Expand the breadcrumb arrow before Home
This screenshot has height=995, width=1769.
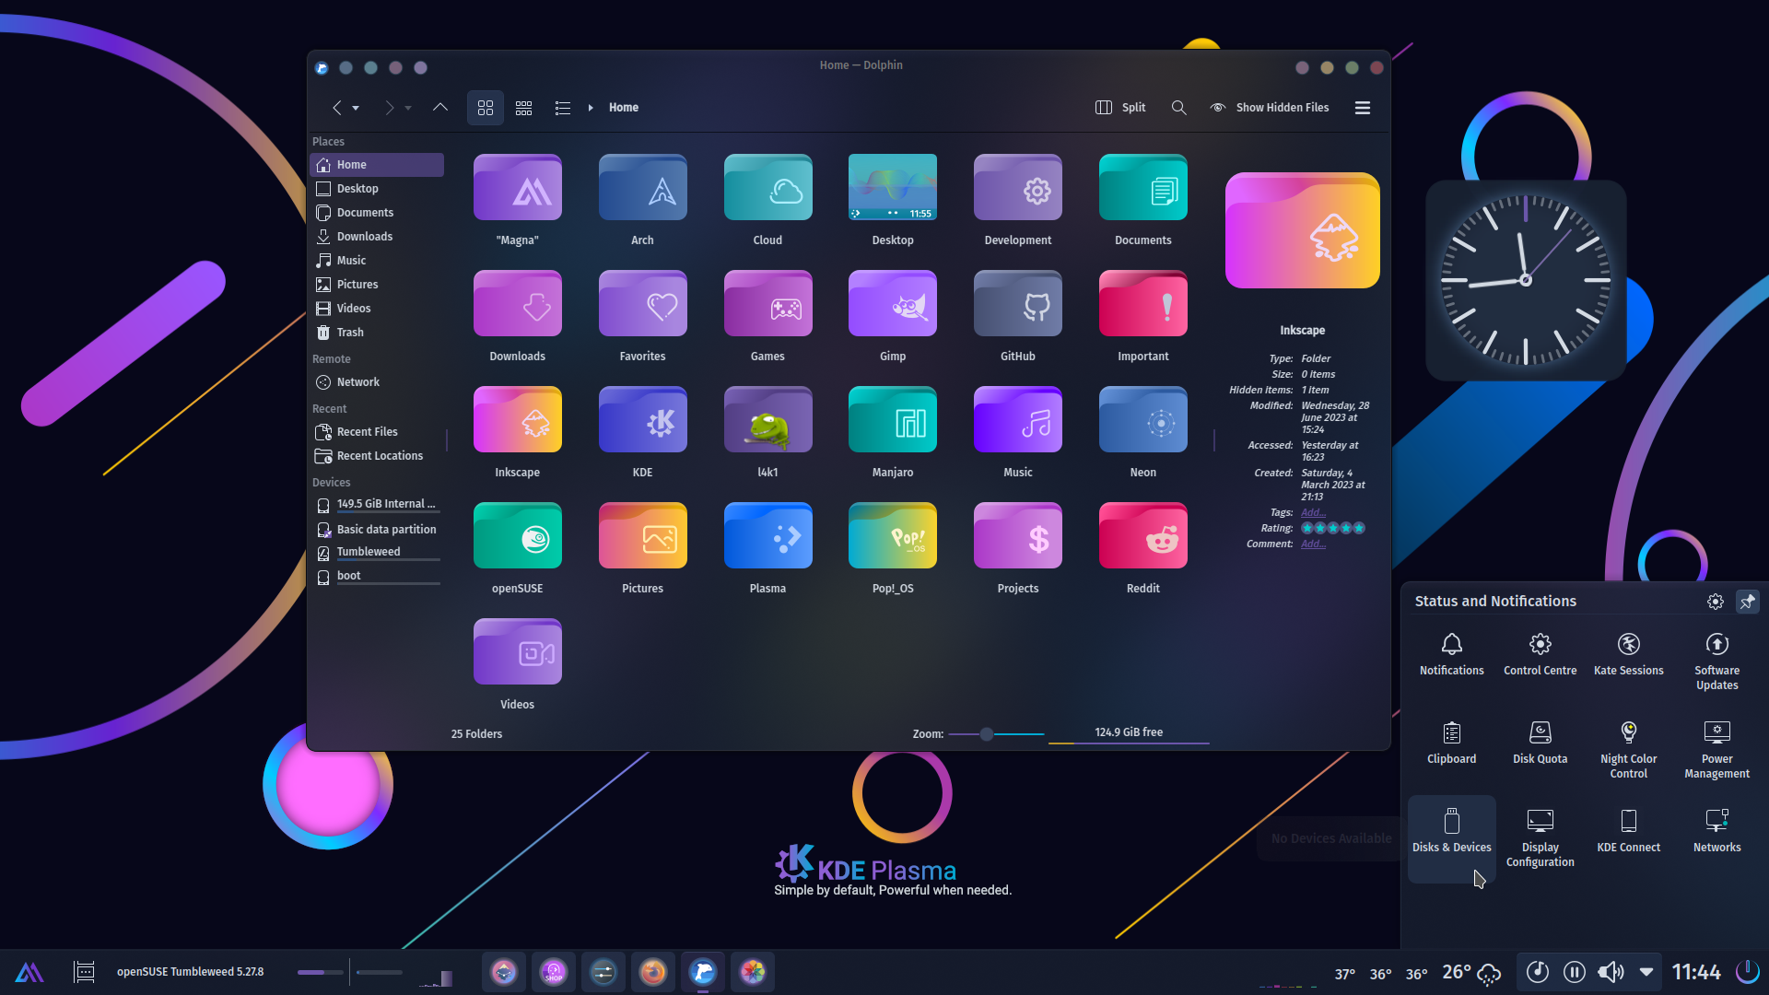click(x=591, y=108)
